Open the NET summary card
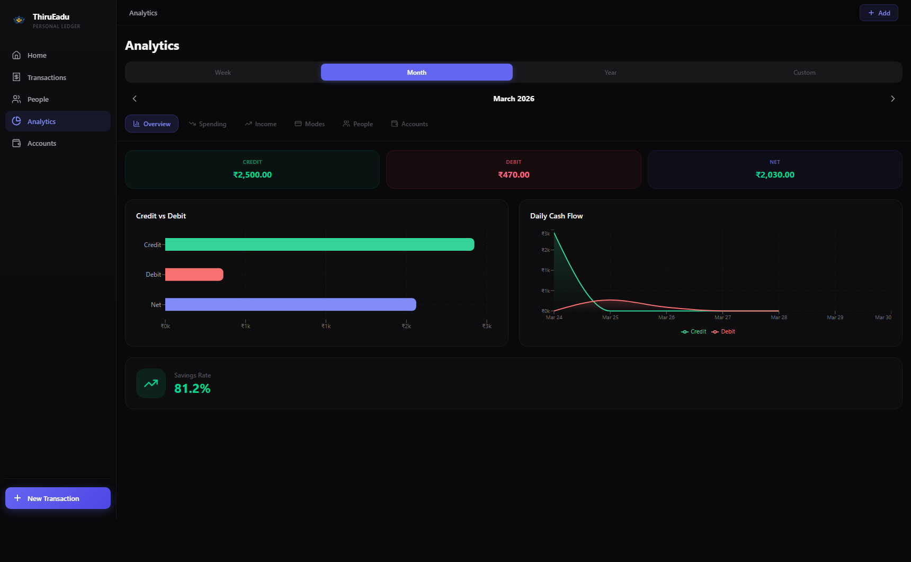Viewport: 911px width, 562px height. pos(774,169)
